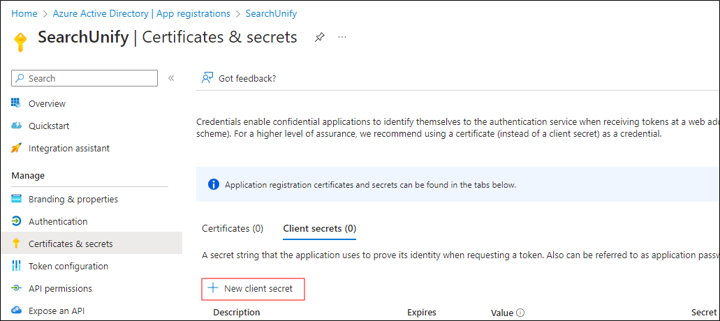Switch to the Certificates (0) tab
The height and width of the screenshot is (321, 720).
tap(233, 228)
